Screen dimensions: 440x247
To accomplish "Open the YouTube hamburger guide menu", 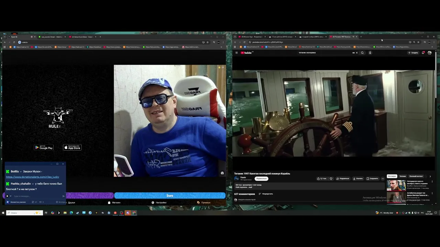I will click(236, 53).
